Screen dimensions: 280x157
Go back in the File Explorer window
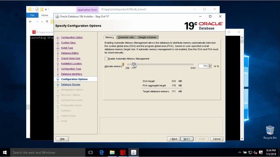(x=31, y=21)
